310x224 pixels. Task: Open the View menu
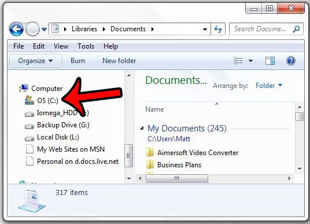[61, 46]
